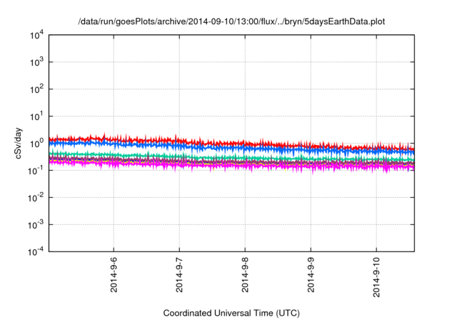This screenshot has height=320, width=457.
Task: Click the 2014-9-10 date label
Action: pos(376,277)
